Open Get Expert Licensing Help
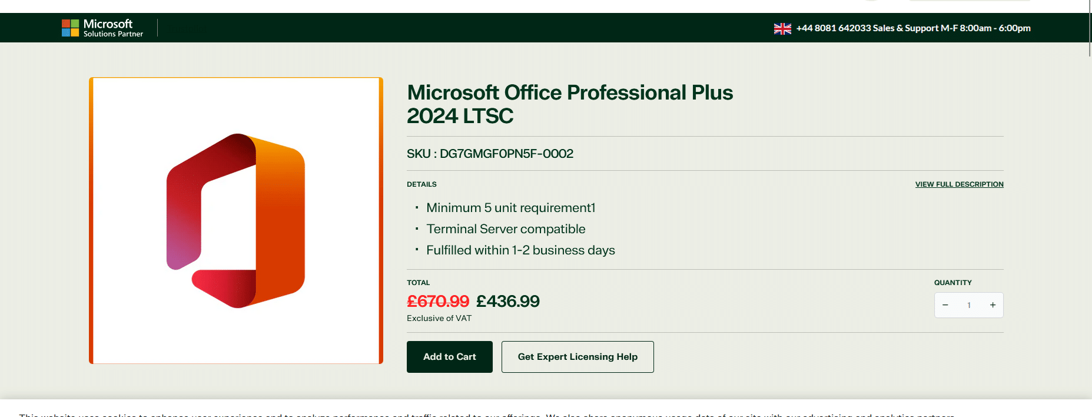This screenshot has height=417, width=1092. [577, 357]
